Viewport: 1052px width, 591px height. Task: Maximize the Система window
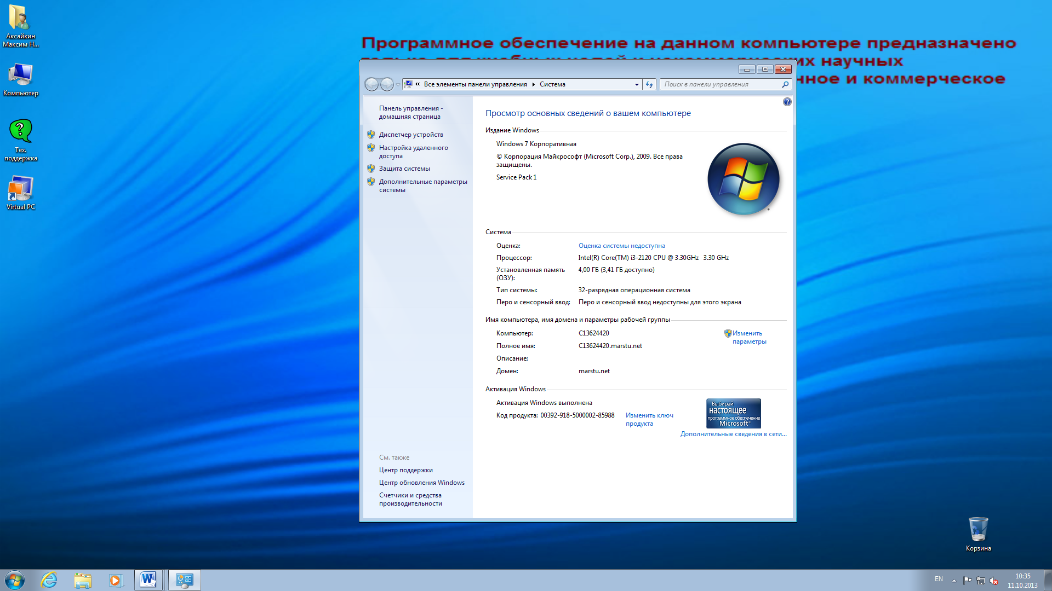[765, 69]
